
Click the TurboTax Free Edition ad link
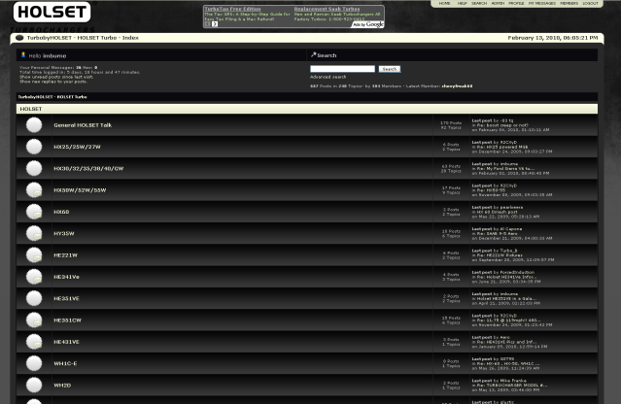[232, 9]
